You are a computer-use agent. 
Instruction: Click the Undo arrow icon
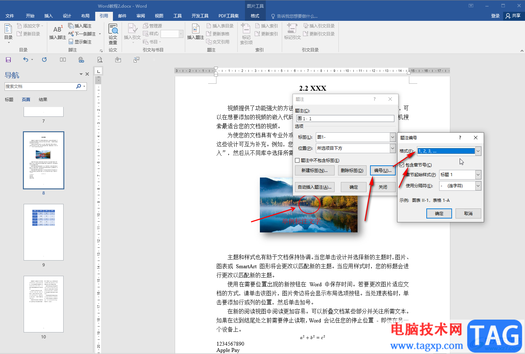point(26,60)
